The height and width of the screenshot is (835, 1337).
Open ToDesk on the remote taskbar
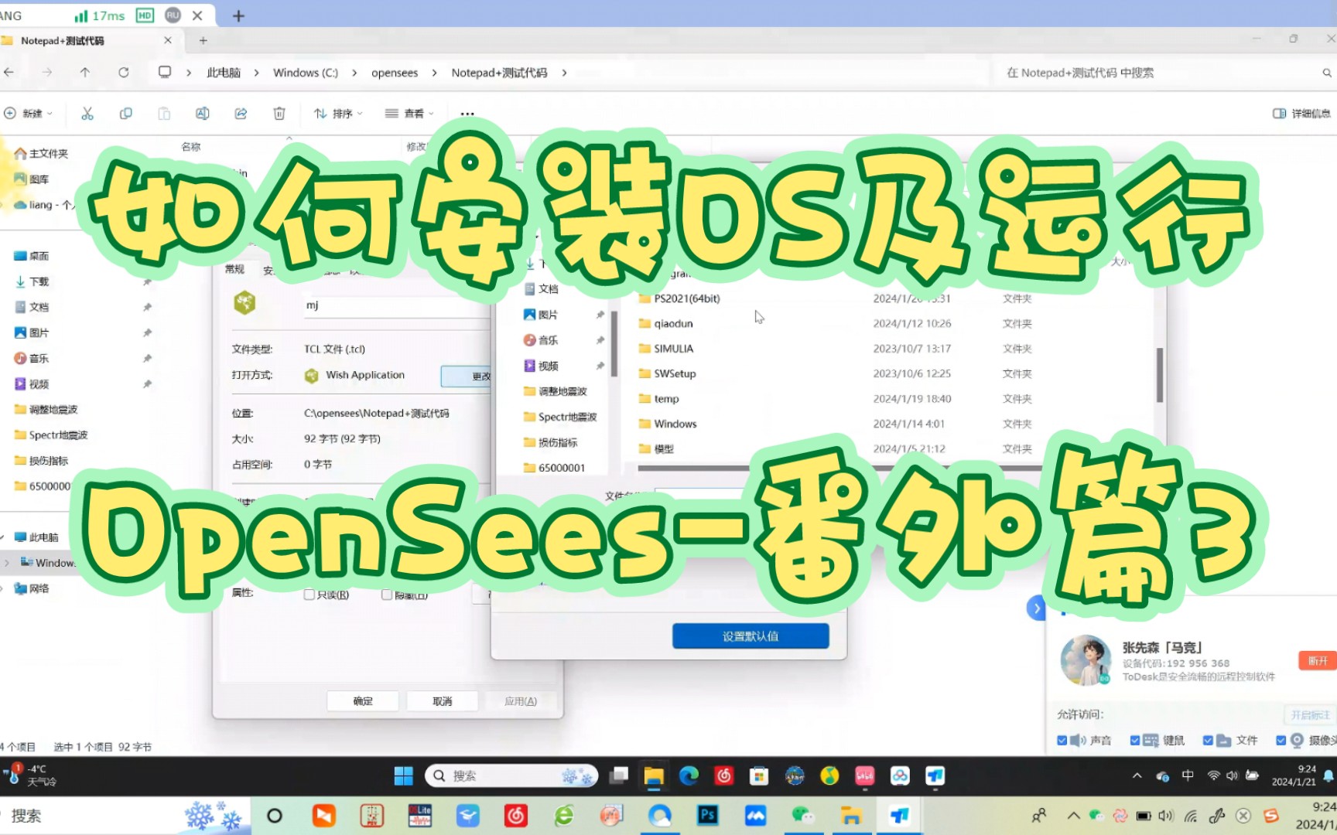coord(935,775)
